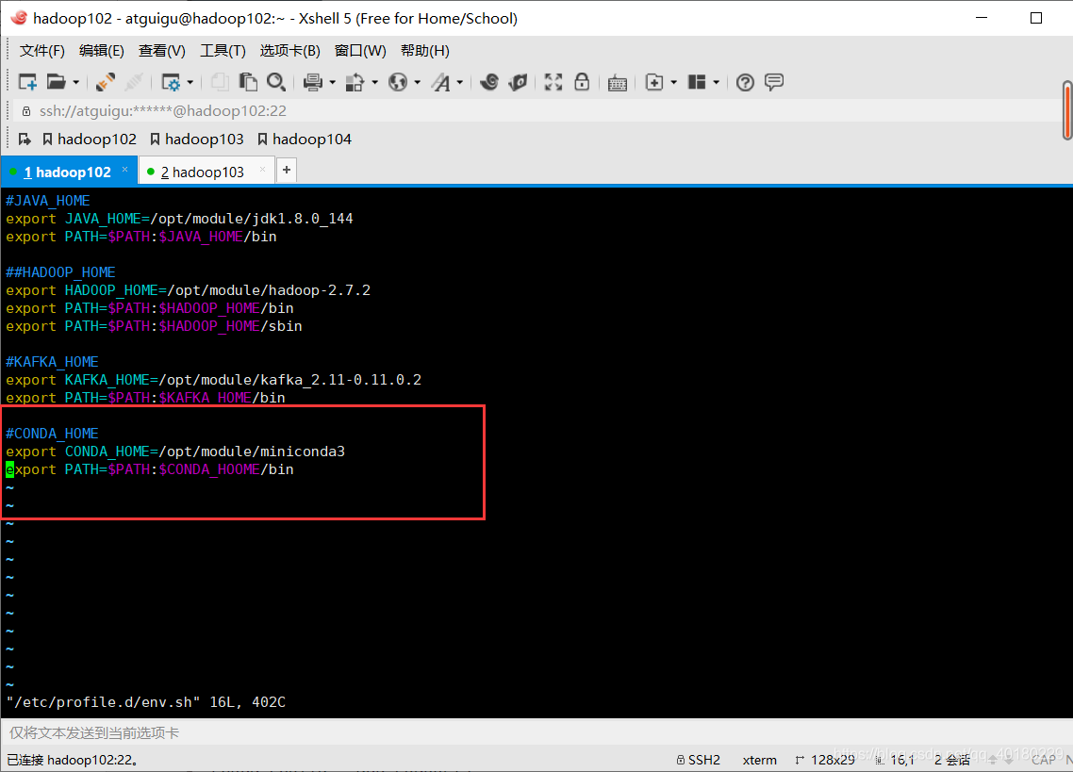Screen dimensions: 1073x772
Task: Launch Xagent from green leaf toolbar icon
Action: pos(518,82)
